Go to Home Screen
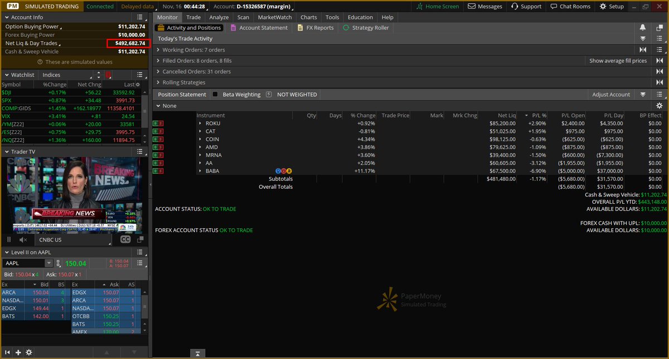Viewport: 669px width, 359px height. (438, 6)
